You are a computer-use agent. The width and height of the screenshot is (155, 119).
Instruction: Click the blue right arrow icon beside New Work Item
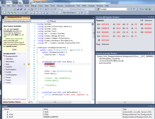(82, 13)
